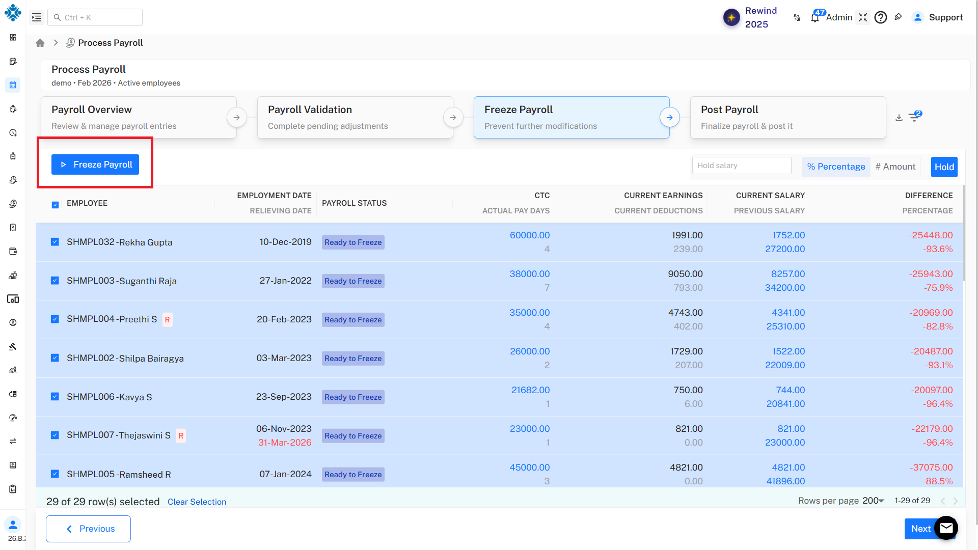Select the Freeze Payroll step tab
The height and width of the screenshot is (550, 978).
click(x=572, y=117)
